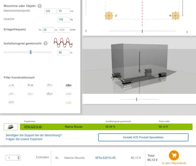Click help icon beside Maschine oder Objekt

(40, 6)
